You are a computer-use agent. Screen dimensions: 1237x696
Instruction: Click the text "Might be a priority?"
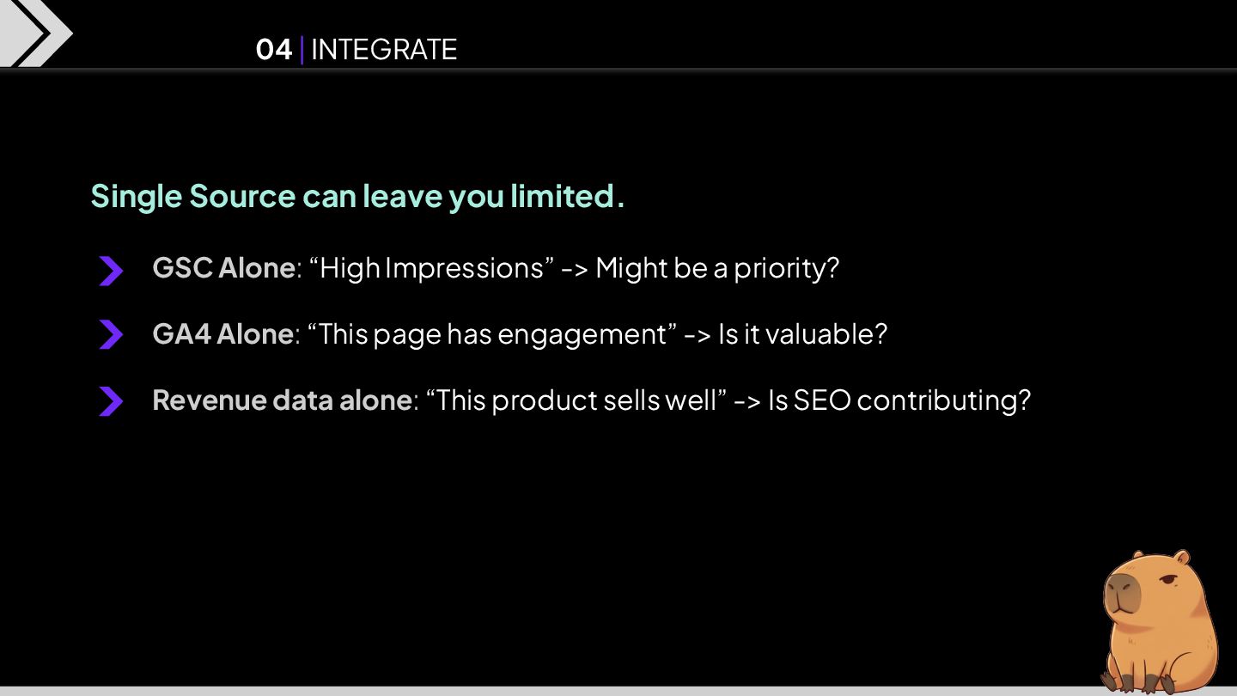click(x=717, y=268)
